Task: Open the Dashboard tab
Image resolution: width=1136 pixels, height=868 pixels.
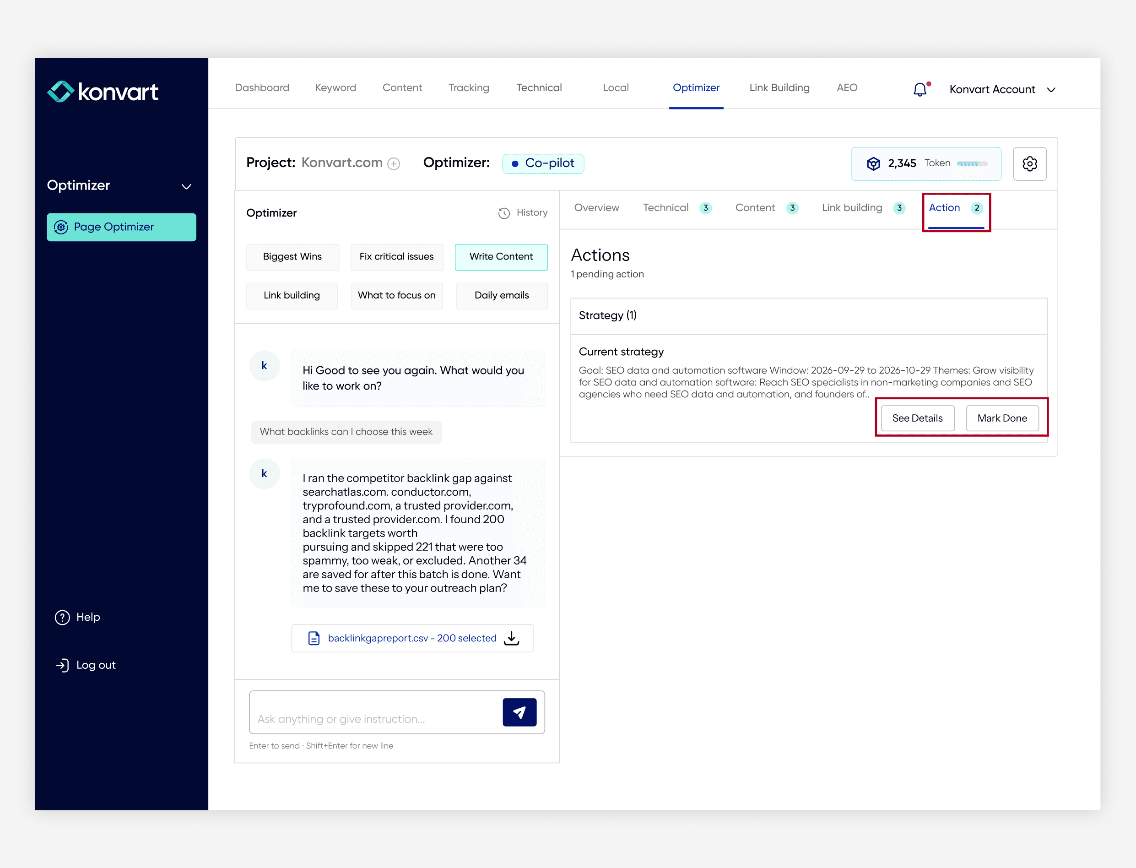Action: [262, 87]
